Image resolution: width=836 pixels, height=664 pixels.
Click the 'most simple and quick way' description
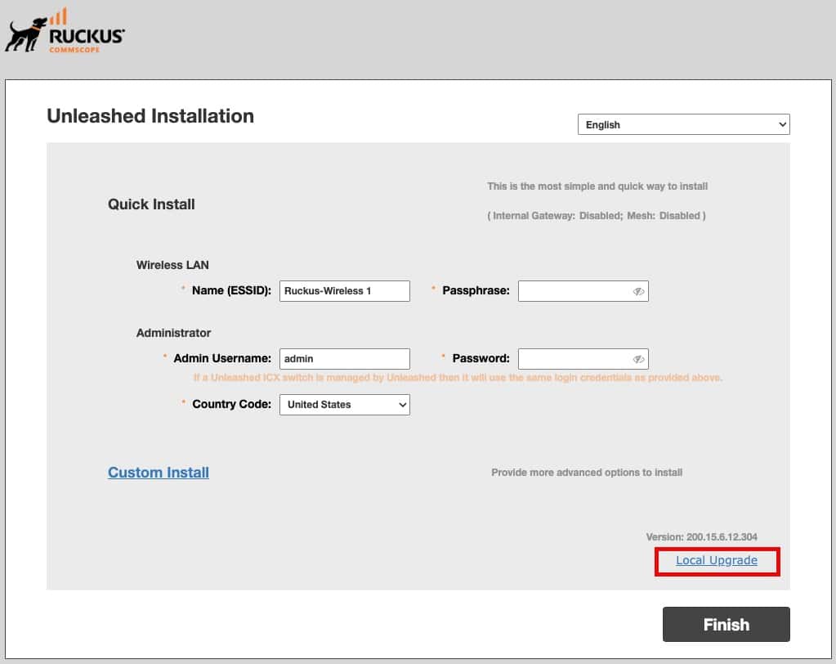[597, 186]
